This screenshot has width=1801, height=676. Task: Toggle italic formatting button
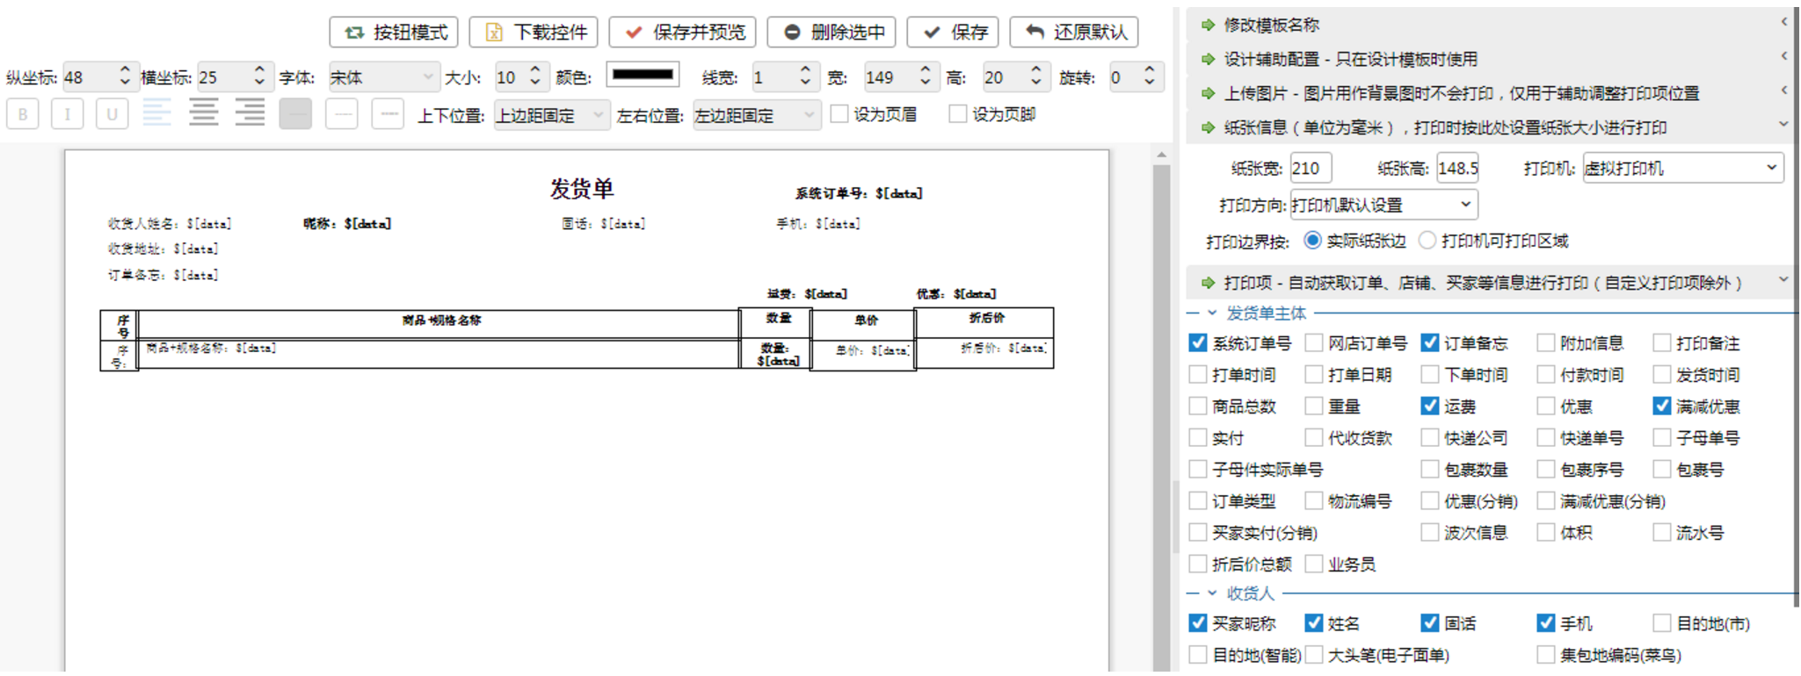[68, 114]
